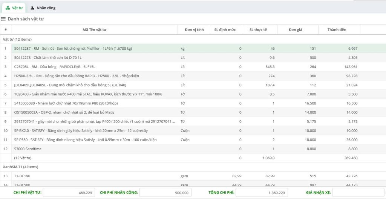Select row S7000-Sandtime
Viewport: 386px width, 209px height.
(x=193, y=149)
